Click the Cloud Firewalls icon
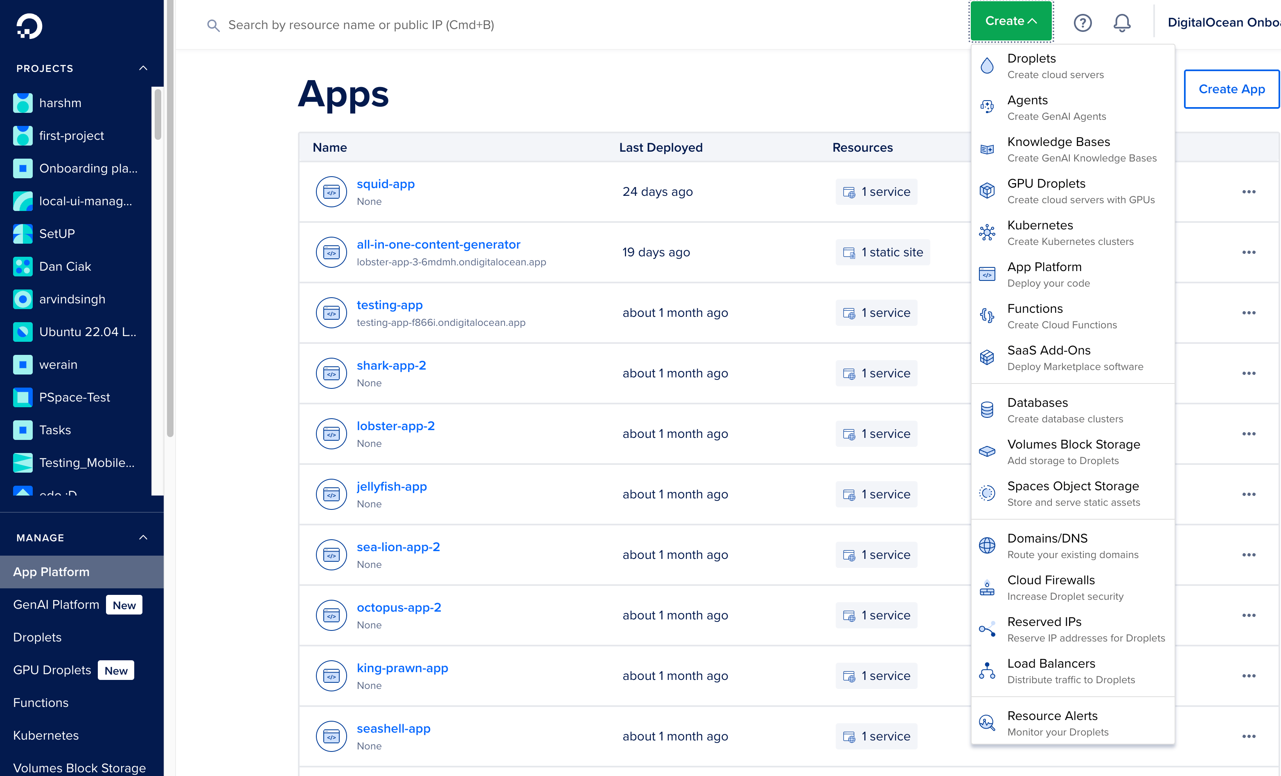The width and height of the screenshot is (1281, 776). click(987, 588)
